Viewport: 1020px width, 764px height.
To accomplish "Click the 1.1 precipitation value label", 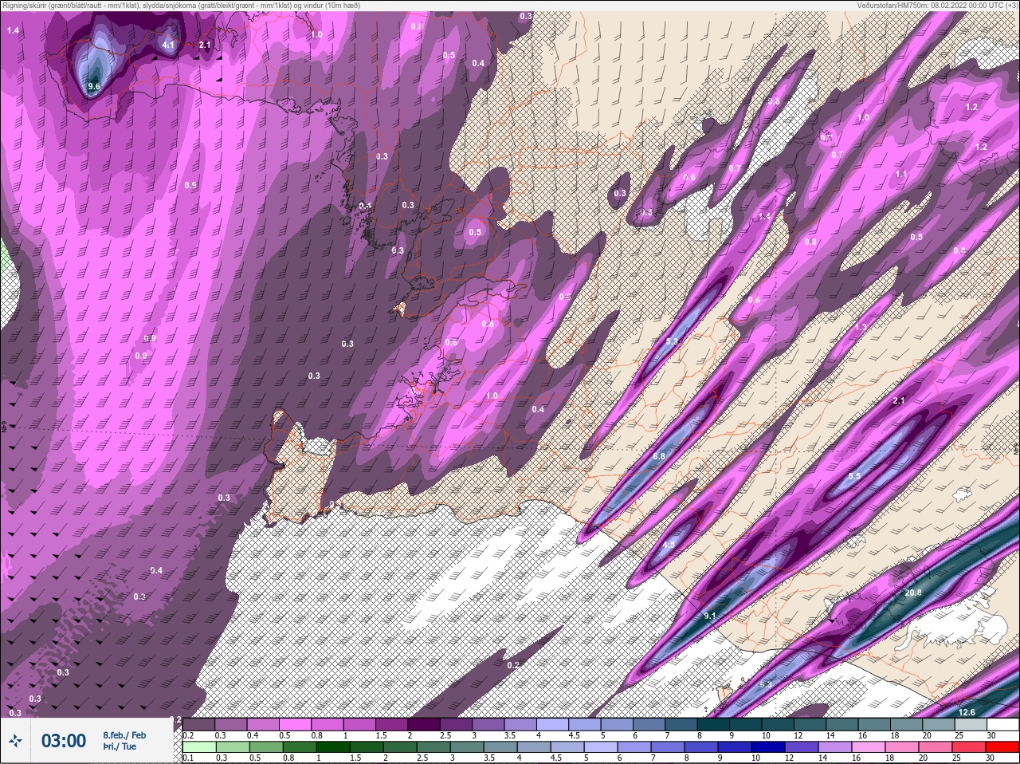I will pos(901,174).
